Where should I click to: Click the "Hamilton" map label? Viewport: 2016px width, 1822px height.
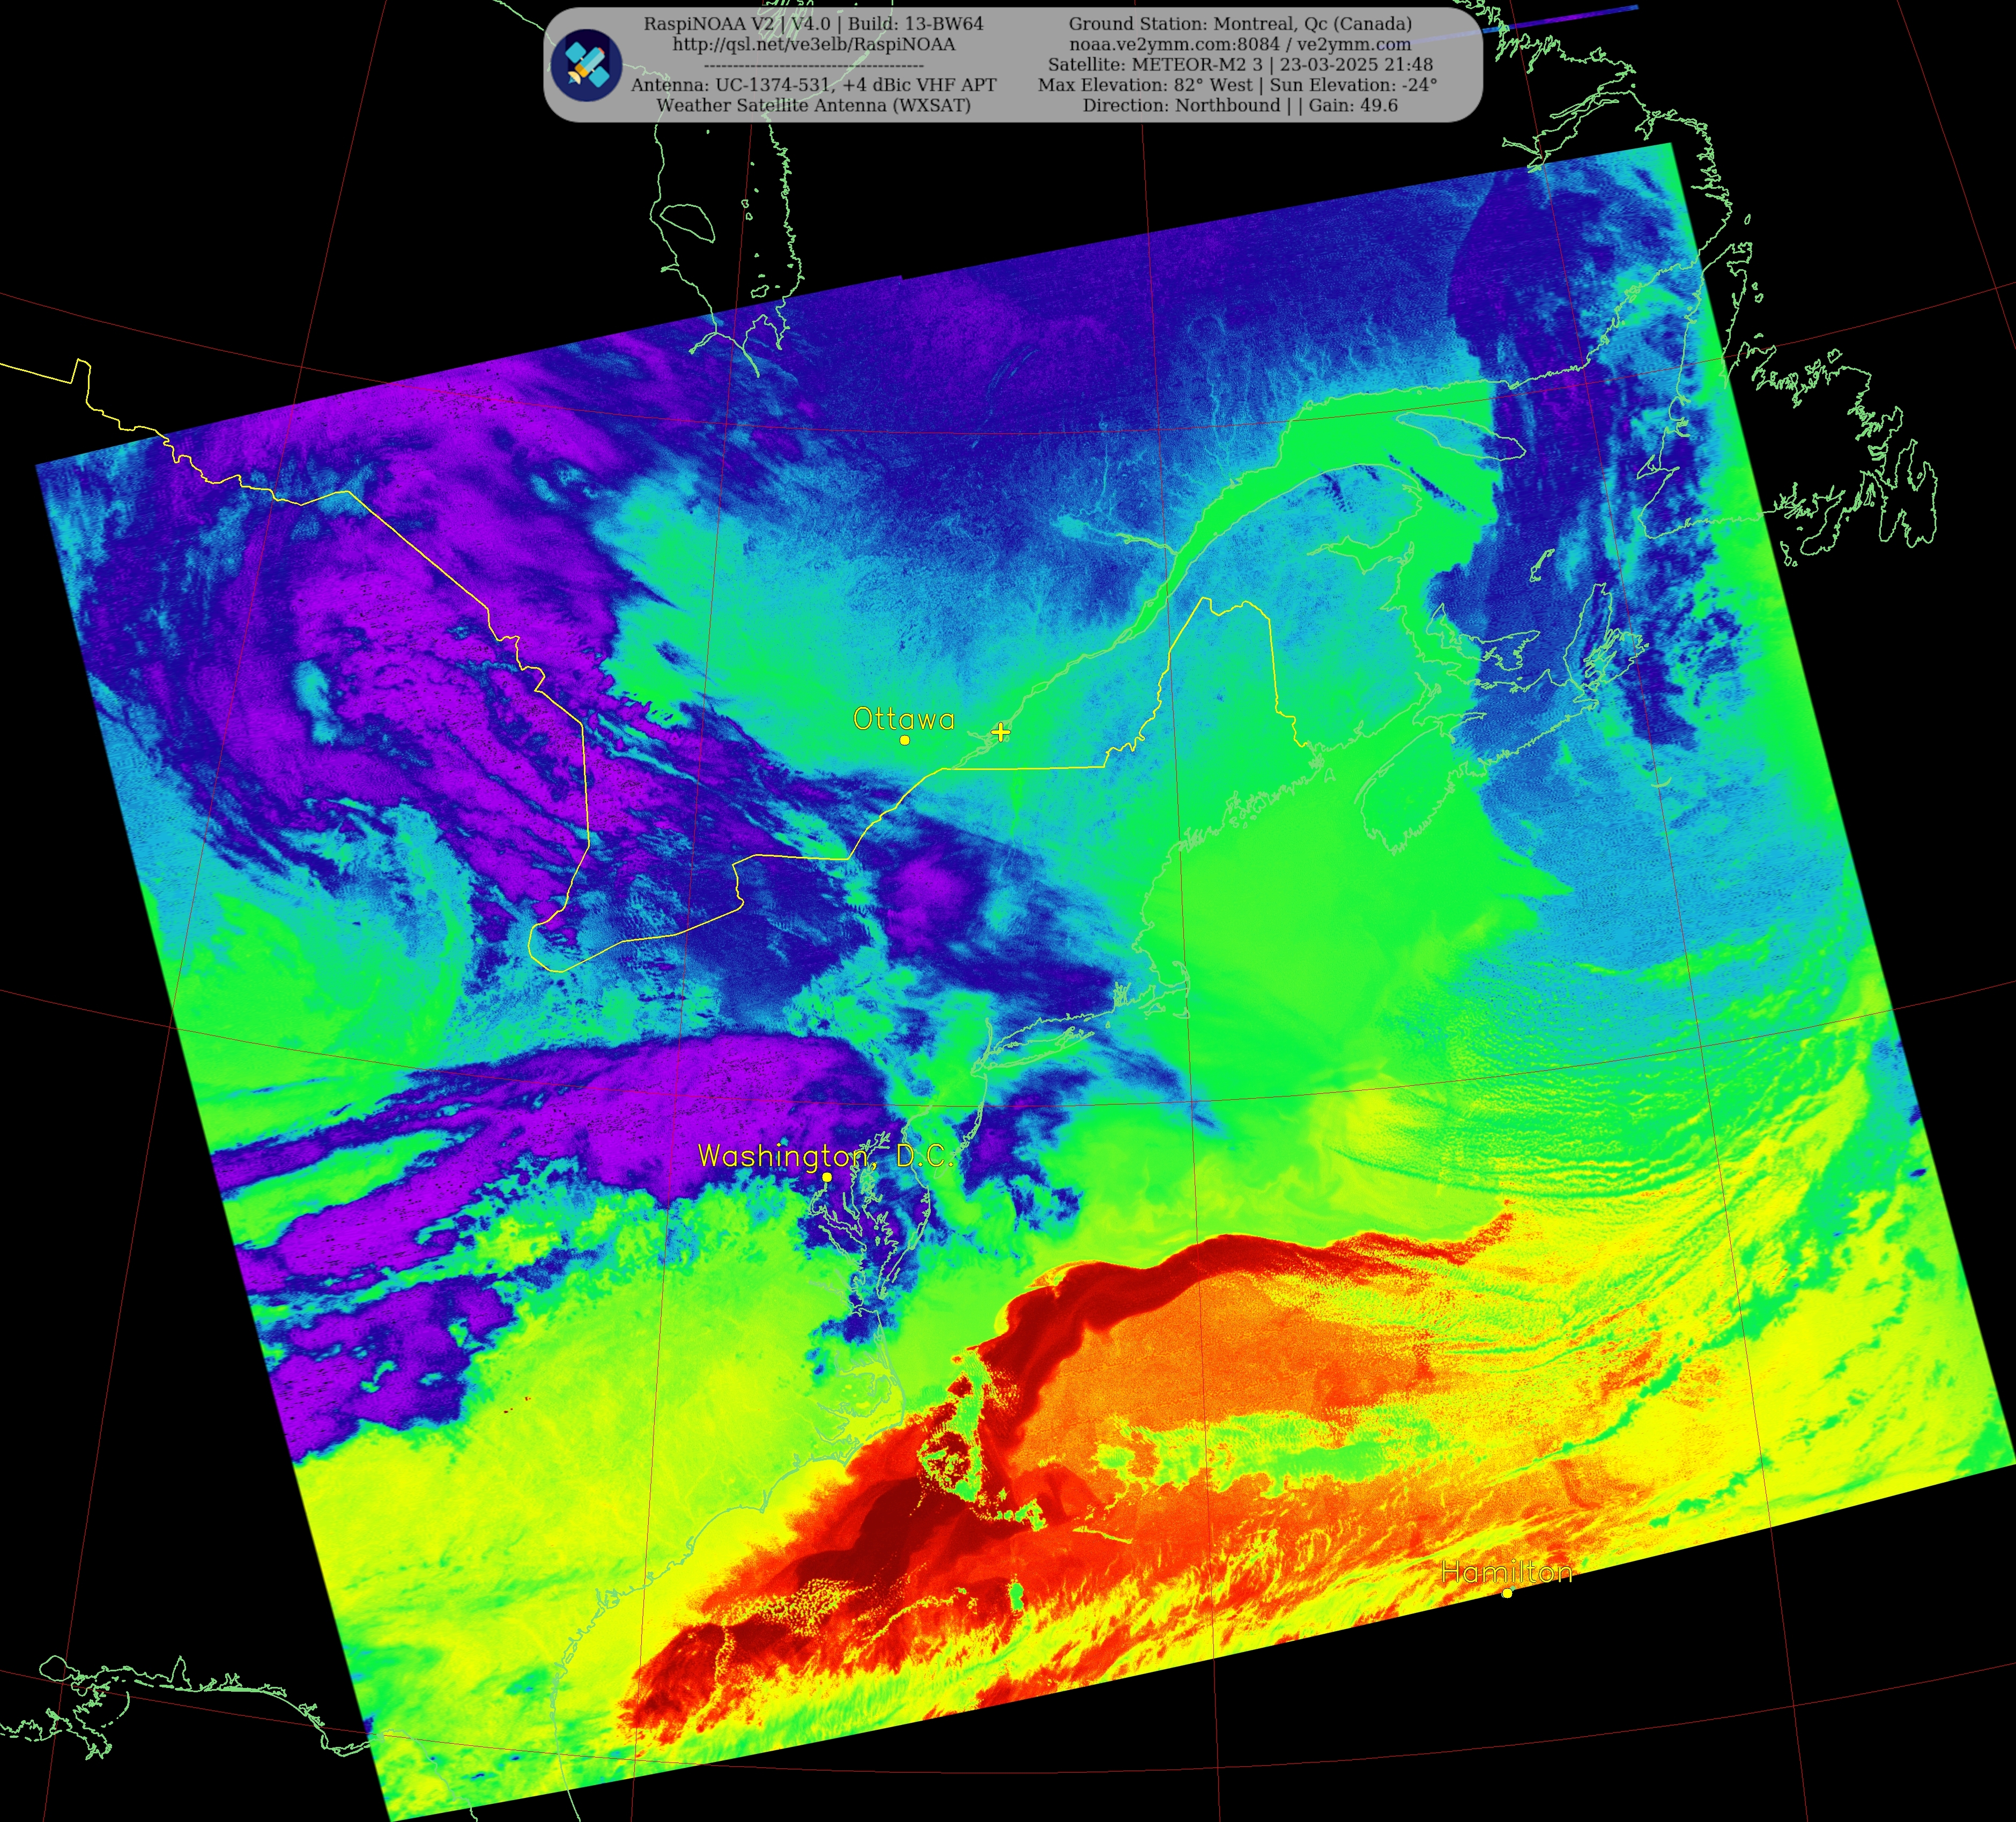pos(1507,1572)
